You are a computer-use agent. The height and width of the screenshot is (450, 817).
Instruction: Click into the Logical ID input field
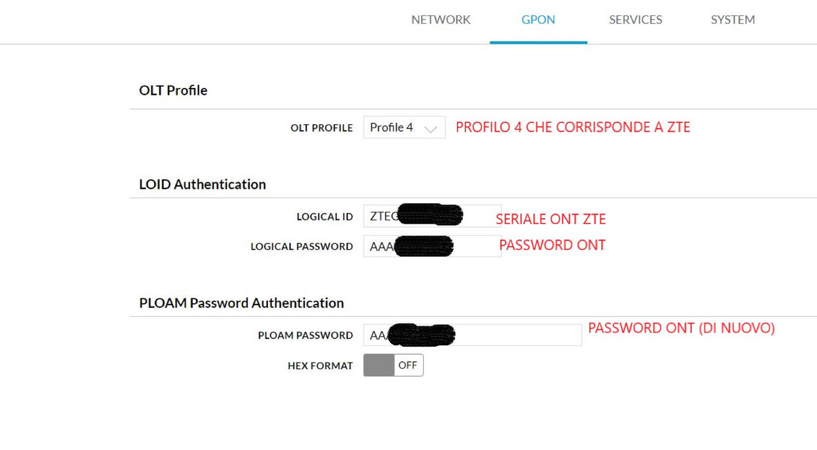(x=480, y=216)
